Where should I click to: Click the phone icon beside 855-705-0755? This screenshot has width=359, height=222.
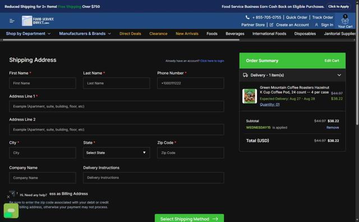pos(247,17)
